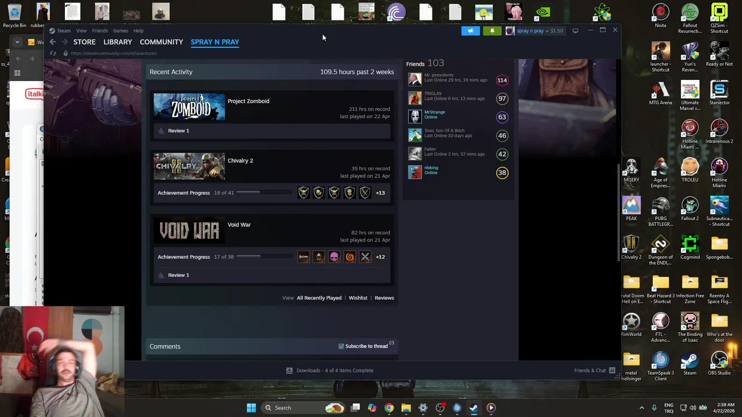Click the taskbar Search box

pyautogui.click(x=304, y=408)
